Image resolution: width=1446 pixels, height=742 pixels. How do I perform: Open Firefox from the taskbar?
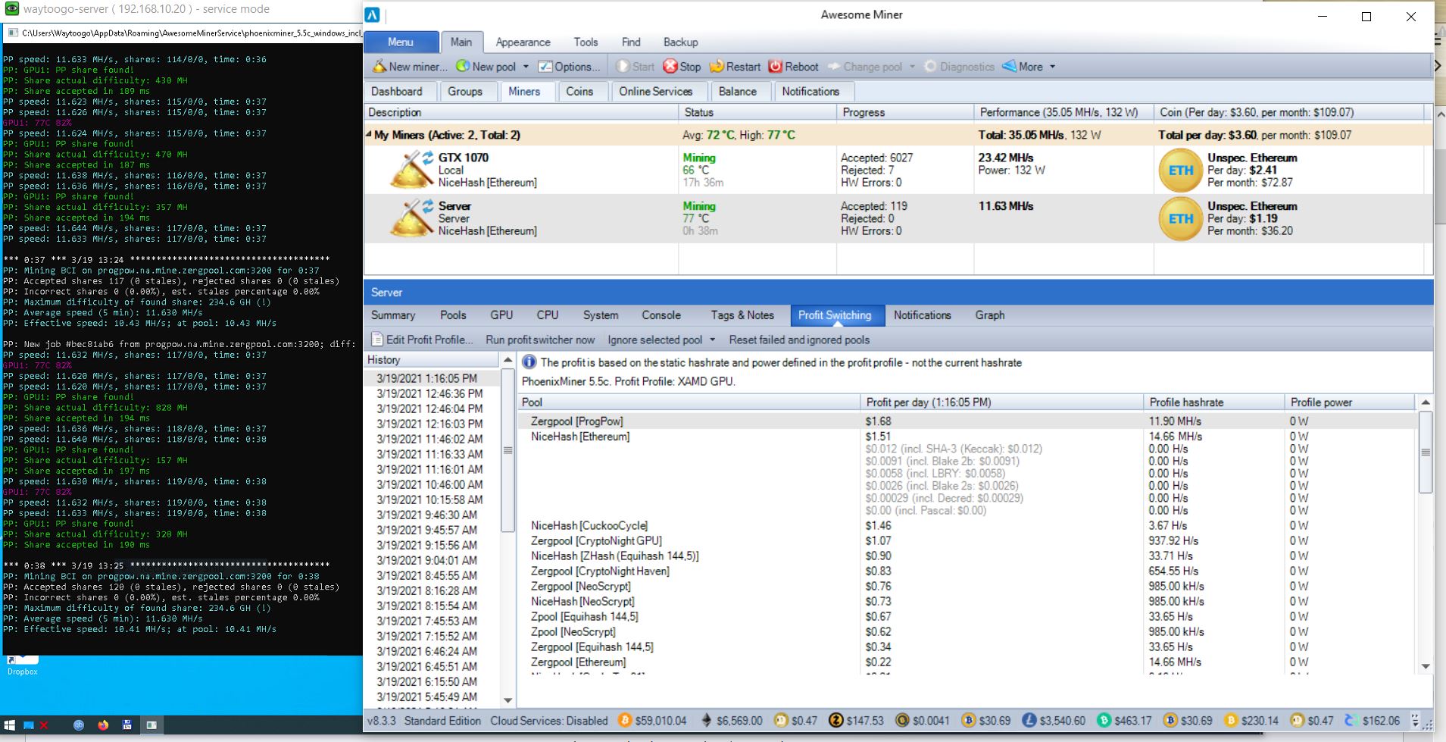click(103, 725)
